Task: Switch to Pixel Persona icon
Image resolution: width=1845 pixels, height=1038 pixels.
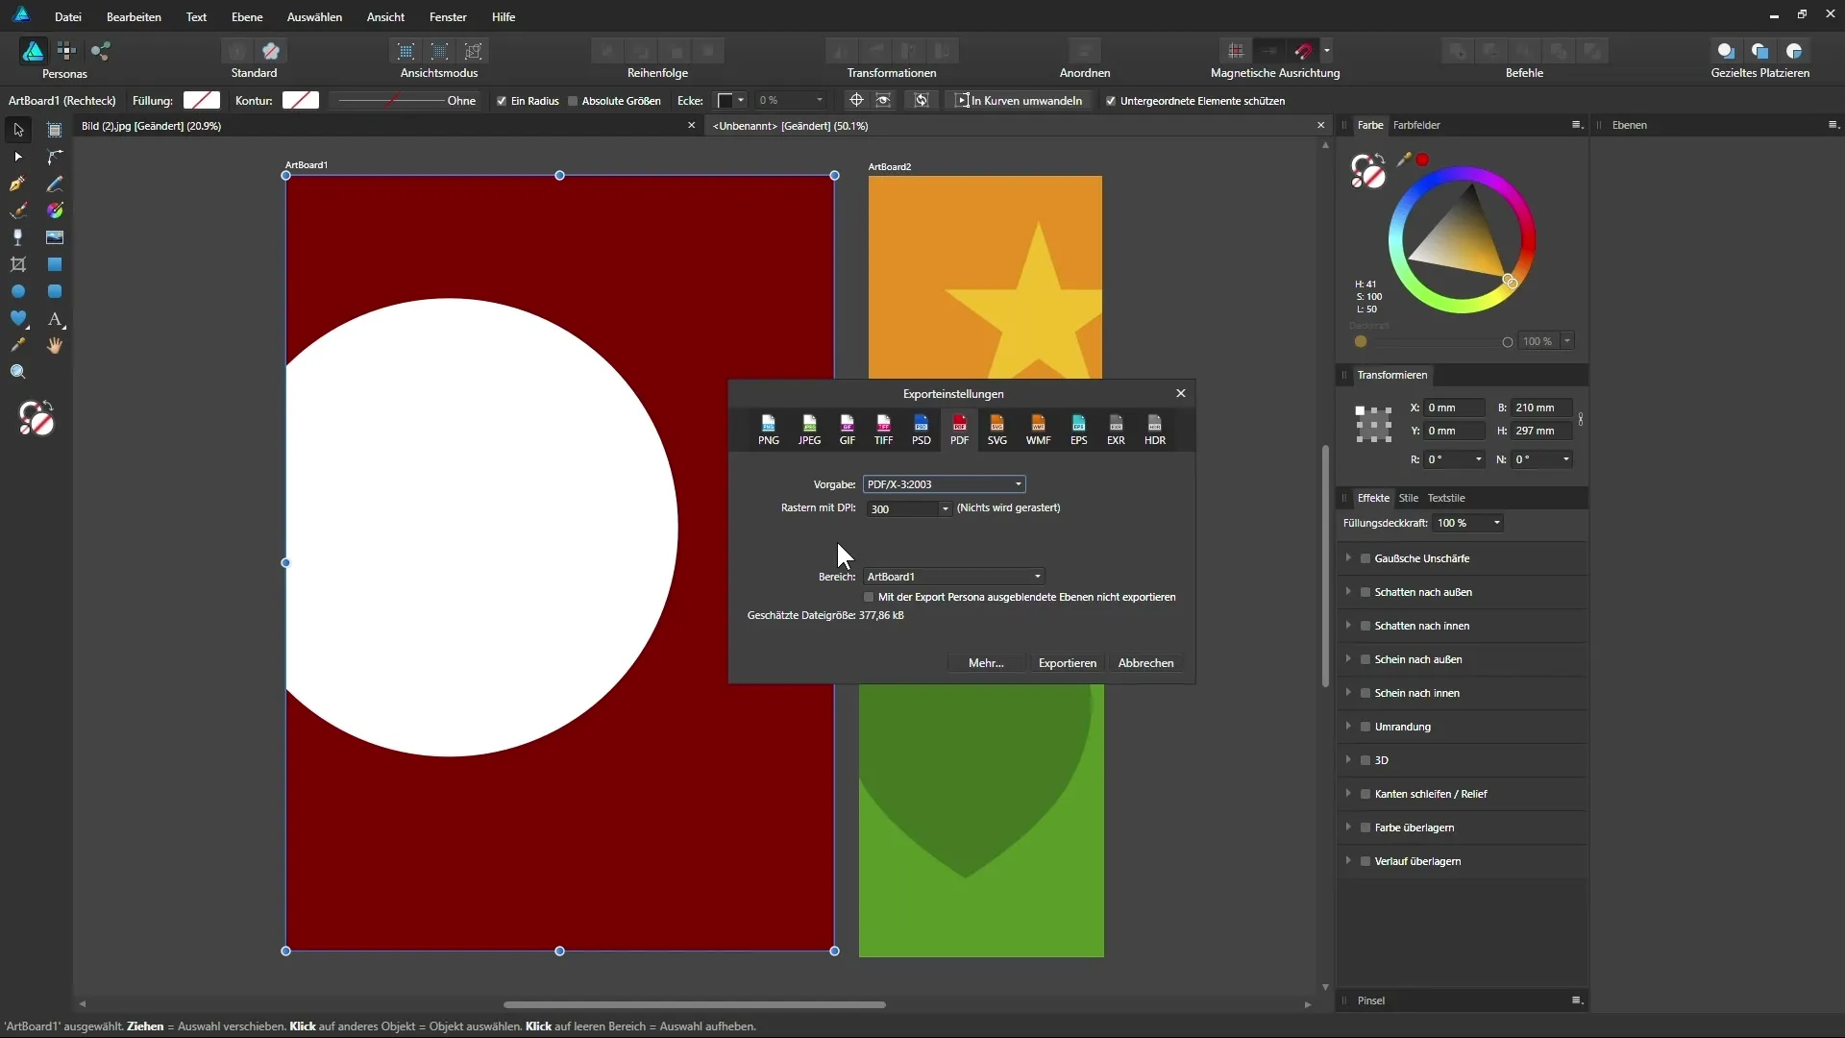Action: (66, 51)
